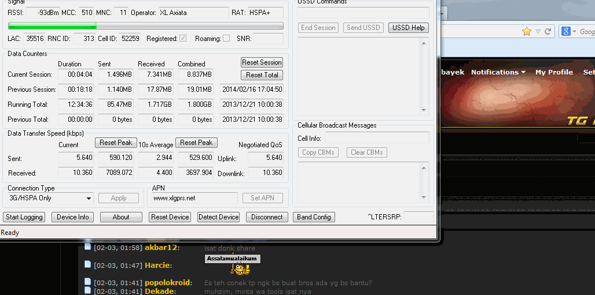The image size is (595, 295).
Task: Click USSD response box scroll-up arrow
Action: pyautogui.click(x=424, y=43)
